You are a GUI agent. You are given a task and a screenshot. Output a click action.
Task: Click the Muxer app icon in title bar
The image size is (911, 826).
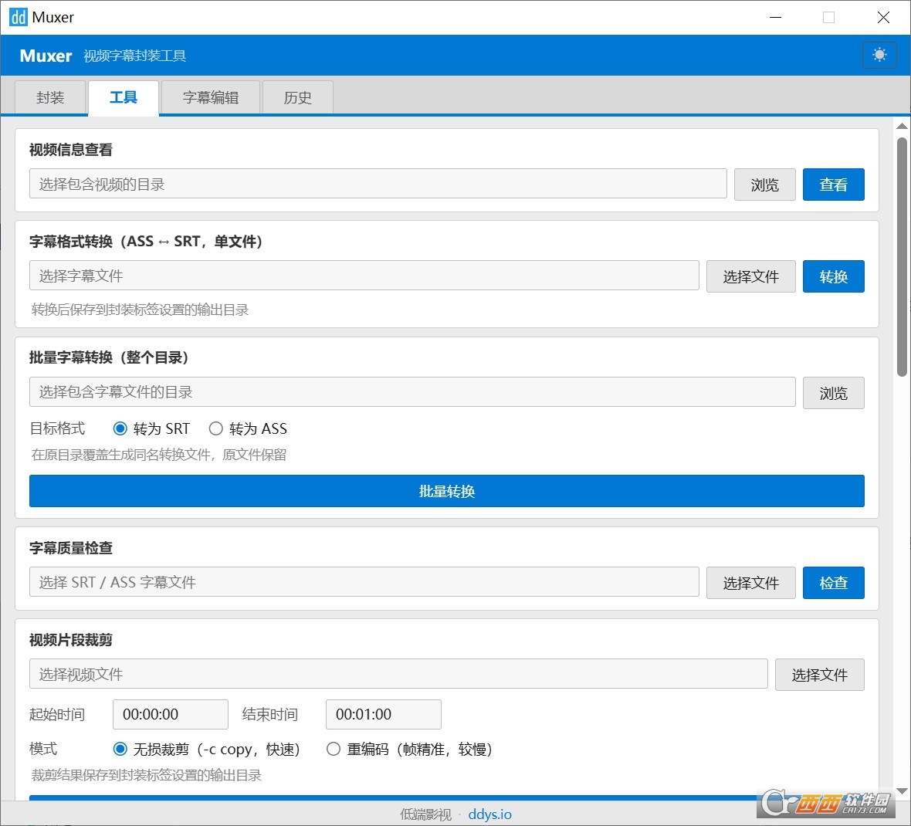[x=18, y=17]
